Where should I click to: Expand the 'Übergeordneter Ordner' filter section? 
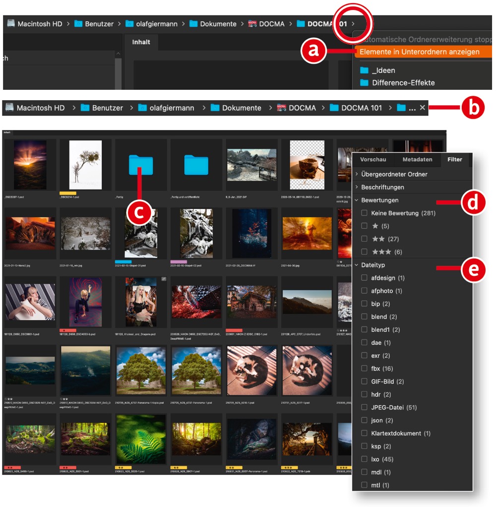click(x=357, y=174)
